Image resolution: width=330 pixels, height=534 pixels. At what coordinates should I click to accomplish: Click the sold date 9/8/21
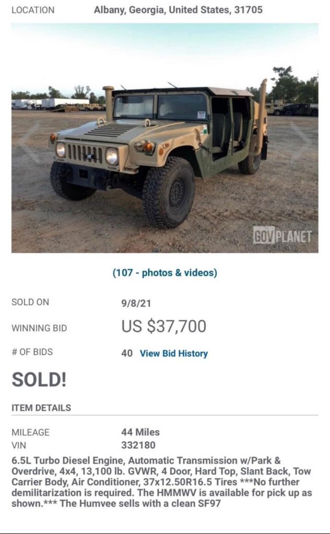[136, 301]
